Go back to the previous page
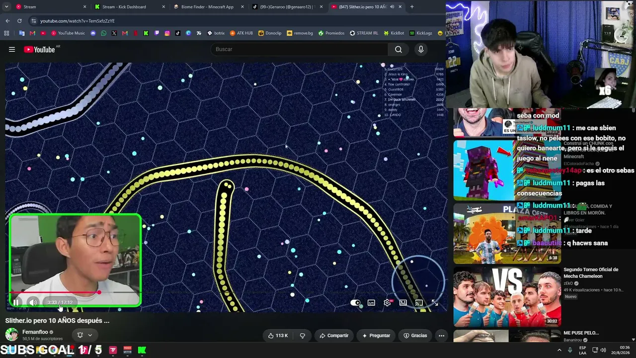Screen dimensions: 636x358 (x=7, y=21)
